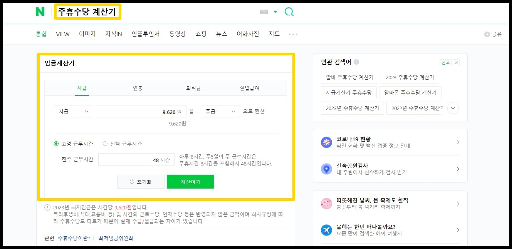Switch to the 연봉 calculator tab
512x249 pixels.
tap(138, 88)
